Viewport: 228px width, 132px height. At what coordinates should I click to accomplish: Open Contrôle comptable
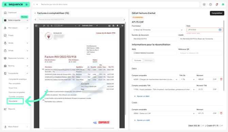click(16, 97)
